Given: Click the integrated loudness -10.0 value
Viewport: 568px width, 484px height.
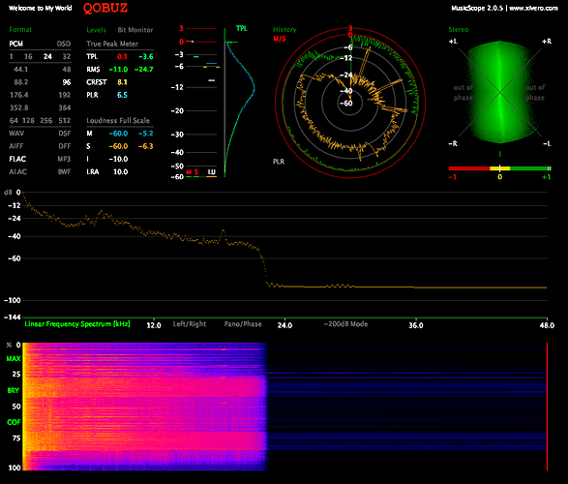Looking at the screenshot, I should [118, 159].
